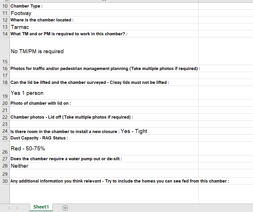
Task: Select row header 10
Action: (x=5, y=6)
